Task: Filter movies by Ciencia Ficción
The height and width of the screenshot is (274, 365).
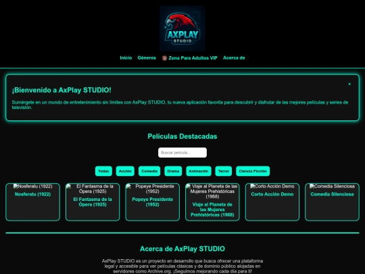Action: pyautogui.click(x=253, y=171)
